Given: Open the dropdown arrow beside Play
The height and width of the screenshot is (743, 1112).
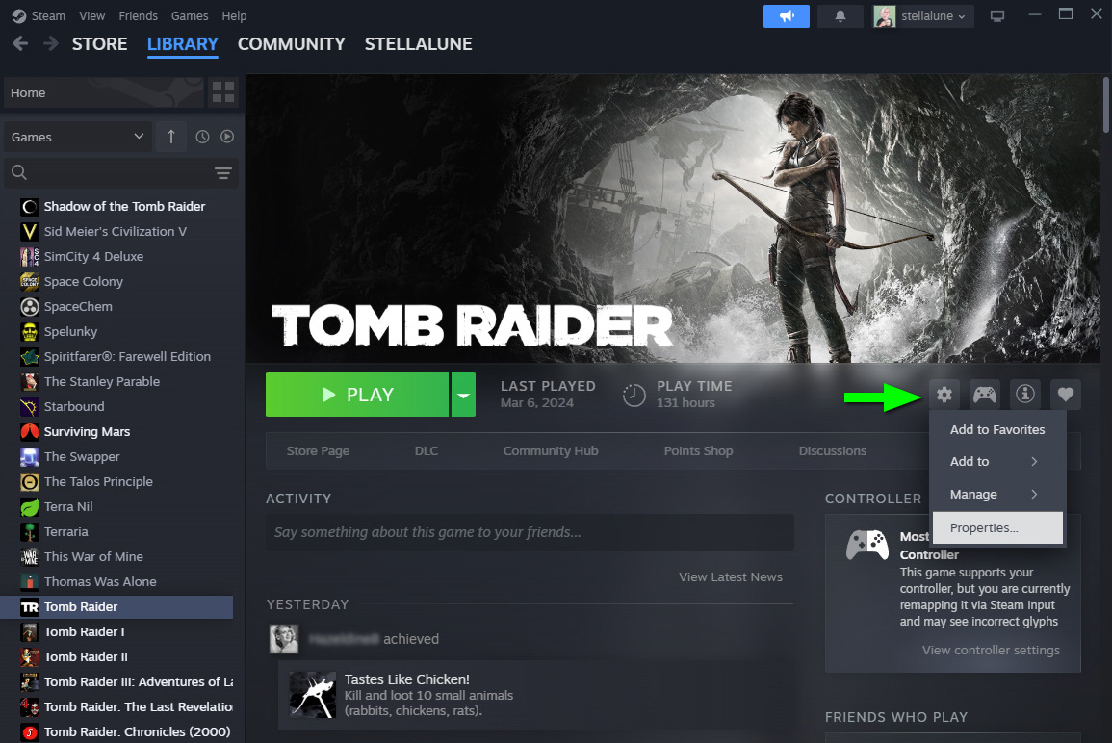Looking at the screenshot, I should 463,395.
